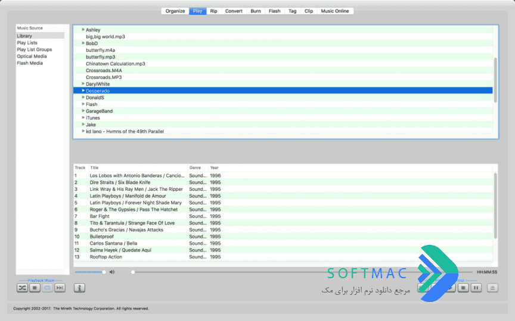Expand the iTunes folder
515x321 pixels.
tap(83, 118)
